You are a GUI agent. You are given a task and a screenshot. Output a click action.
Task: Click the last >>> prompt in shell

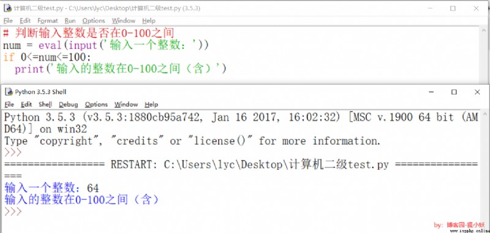13,212
